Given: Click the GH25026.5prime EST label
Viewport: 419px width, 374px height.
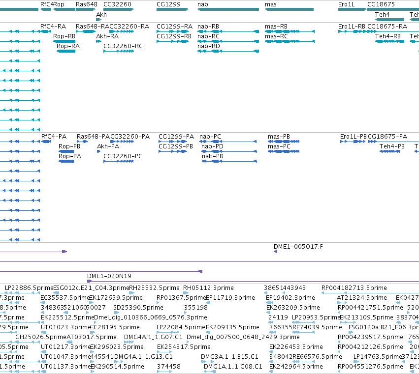Looking at the screenshot, I should pos(40,337).
